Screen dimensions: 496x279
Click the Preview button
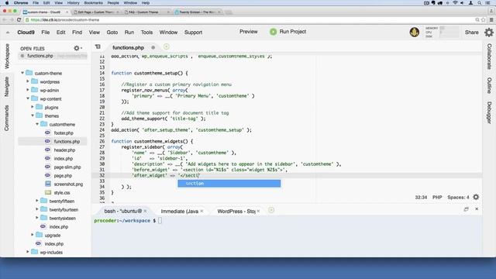[x=248, y=32]
